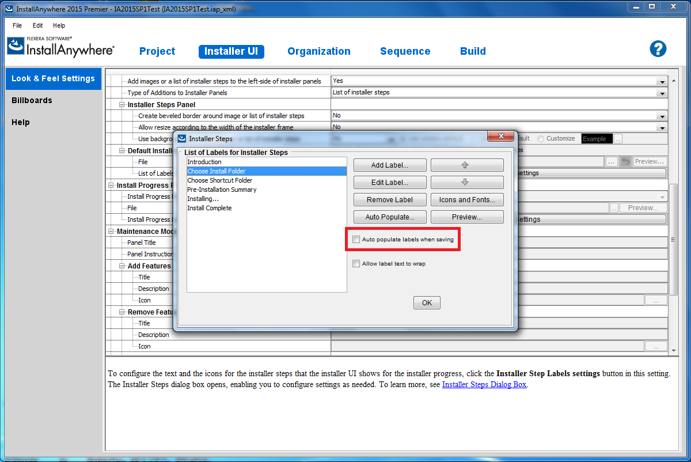Select Pre-Installation Summary label
This screenshot has height=462, width=691.
(266, 190)
